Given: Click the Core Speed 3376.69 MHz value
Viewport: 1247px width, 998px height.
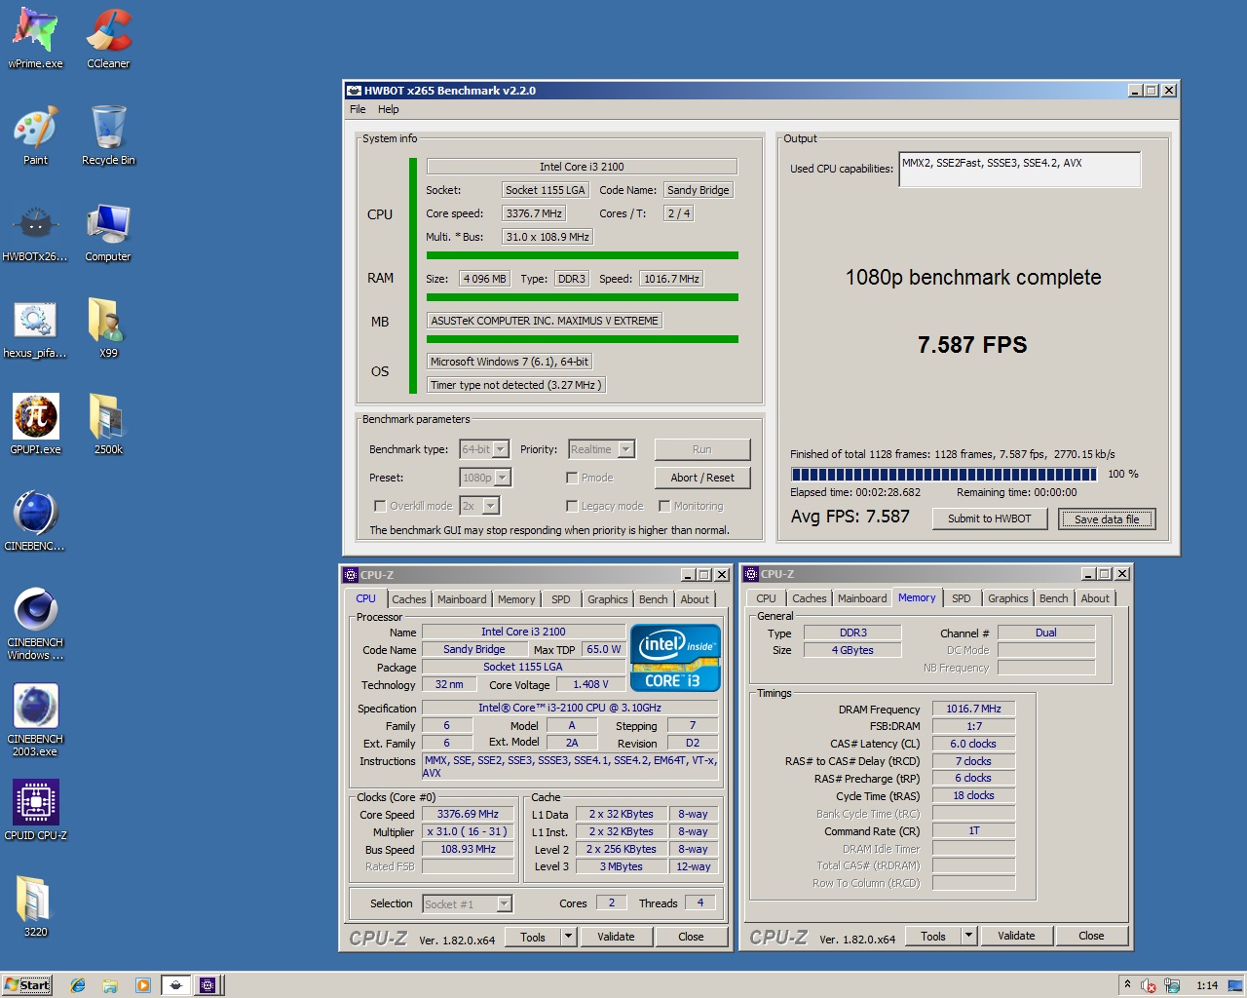Looking at the screenshot, I should (468, 814).
